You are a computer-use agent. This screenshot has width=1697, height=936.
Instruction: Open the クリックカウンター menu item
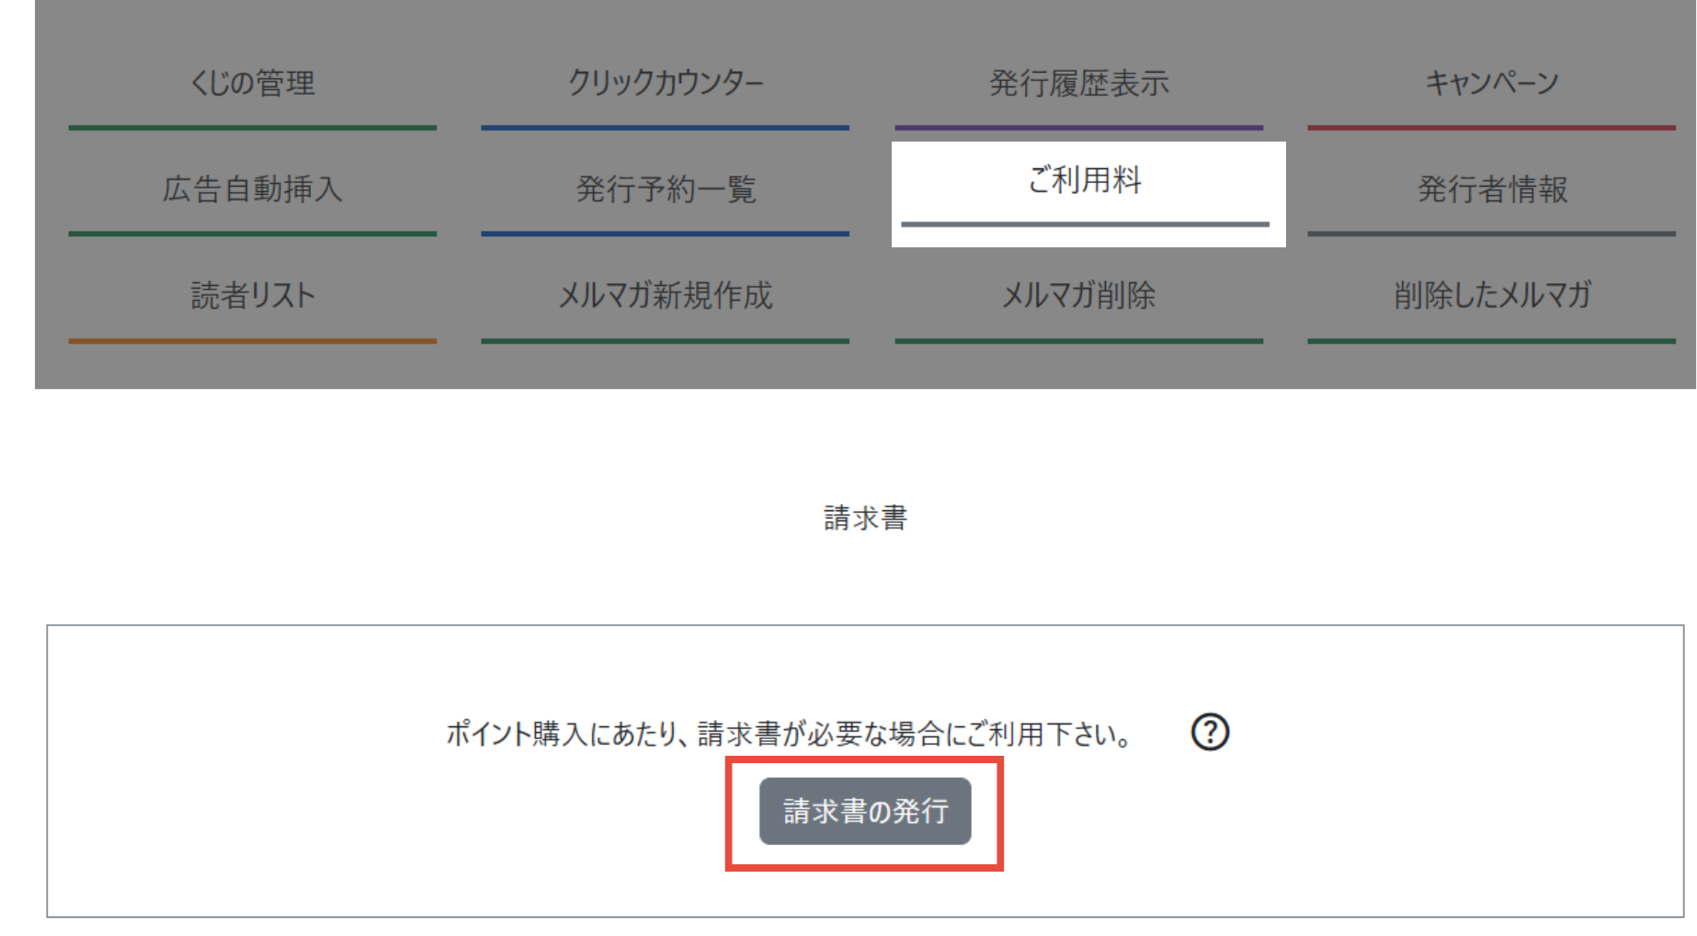click(x=666, y=83)
